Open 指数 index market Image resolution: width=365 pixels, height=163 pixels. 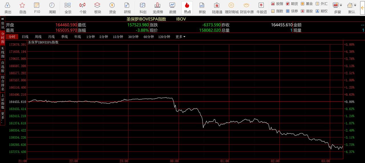pos(277,11)
